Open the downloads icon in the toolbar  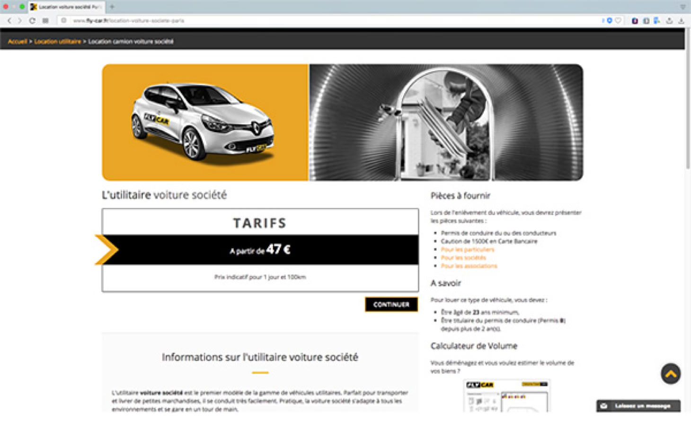coord(681,21)
